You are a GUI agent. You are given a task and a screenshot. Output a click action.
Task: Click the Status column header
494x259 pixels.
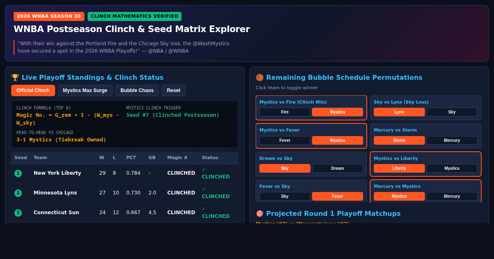click(x=210, y=158)
